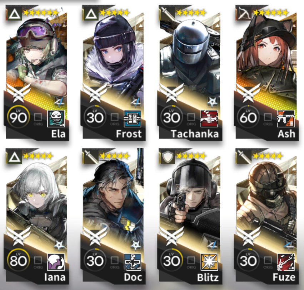Click Ela's level 90 progress ring
The image size is (304, 290).
[19, 117]
